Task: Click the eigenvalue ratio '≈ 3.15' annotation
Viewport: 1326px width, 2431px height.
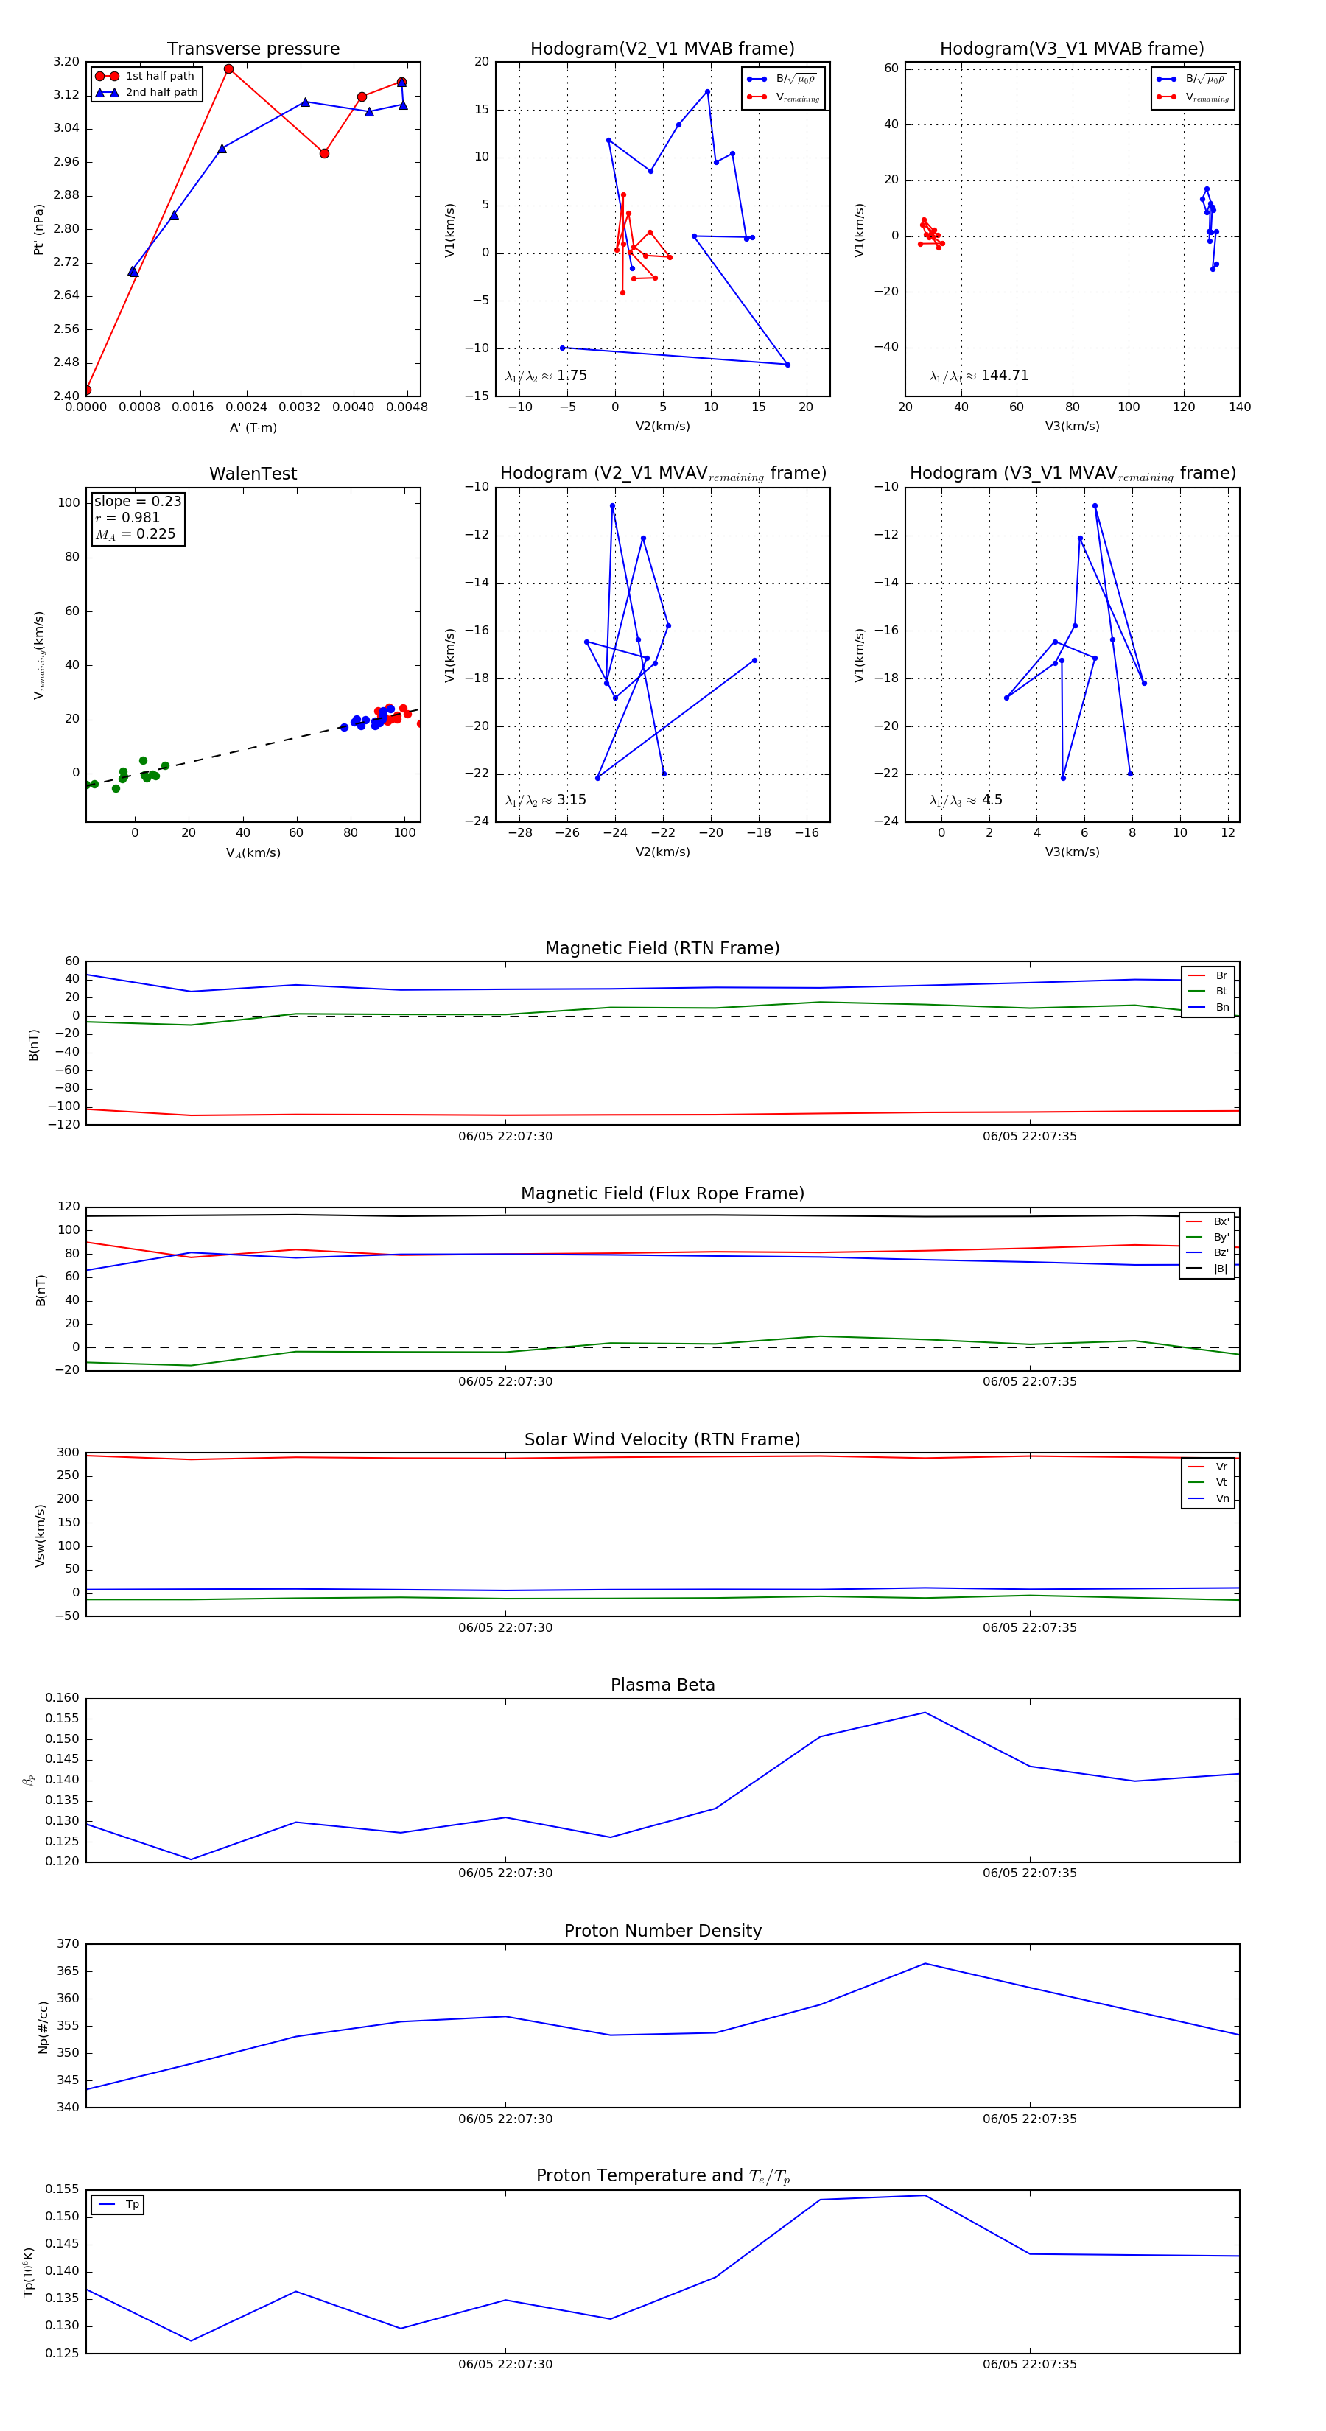Action: point(547,800)
